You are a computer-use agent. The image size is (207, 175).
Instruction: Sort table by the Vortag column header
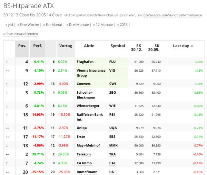(x=66, y=46)
